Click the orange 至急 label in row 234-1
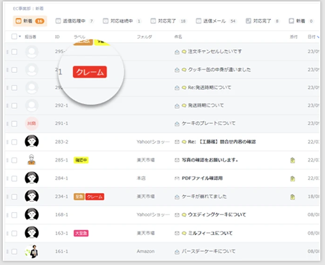 pyautogui.click(x=79, y=197)
